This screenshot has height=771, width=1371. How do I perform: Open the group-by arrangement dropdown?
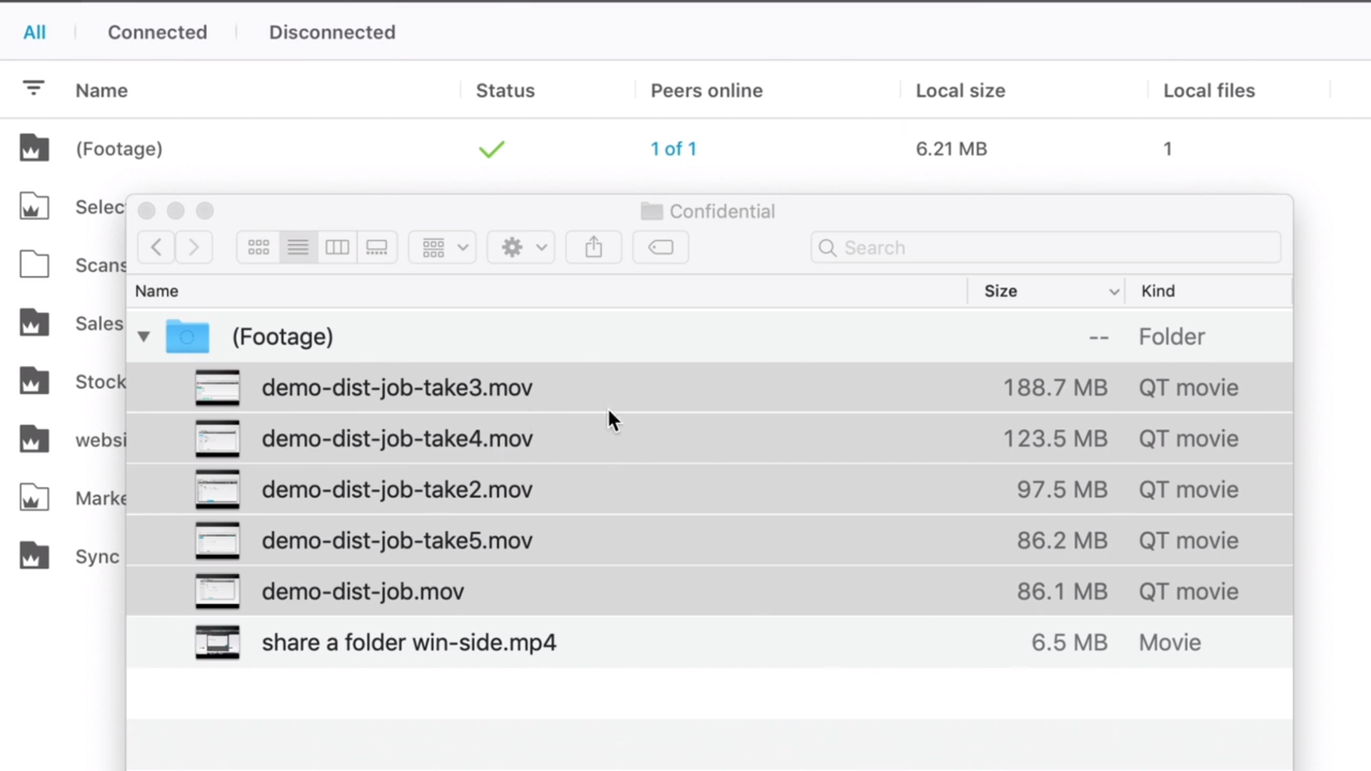[x=443, y=248]
